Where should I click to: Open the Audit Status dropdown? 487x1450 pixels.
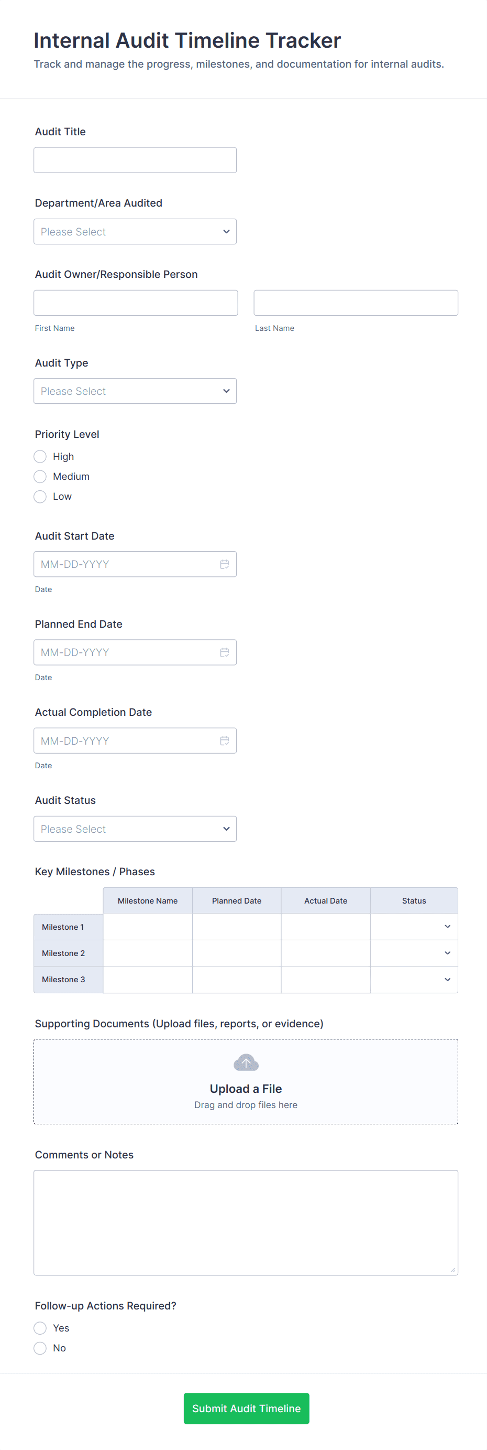[135, 829]
